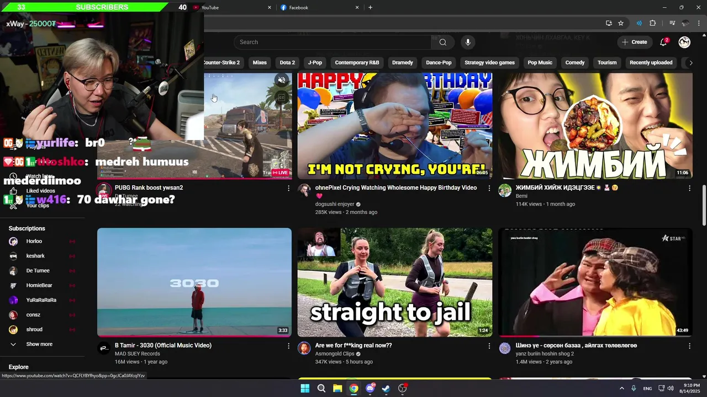Open options for ЖИМБИЙ ХИЙЖ video

coord(689,188)
